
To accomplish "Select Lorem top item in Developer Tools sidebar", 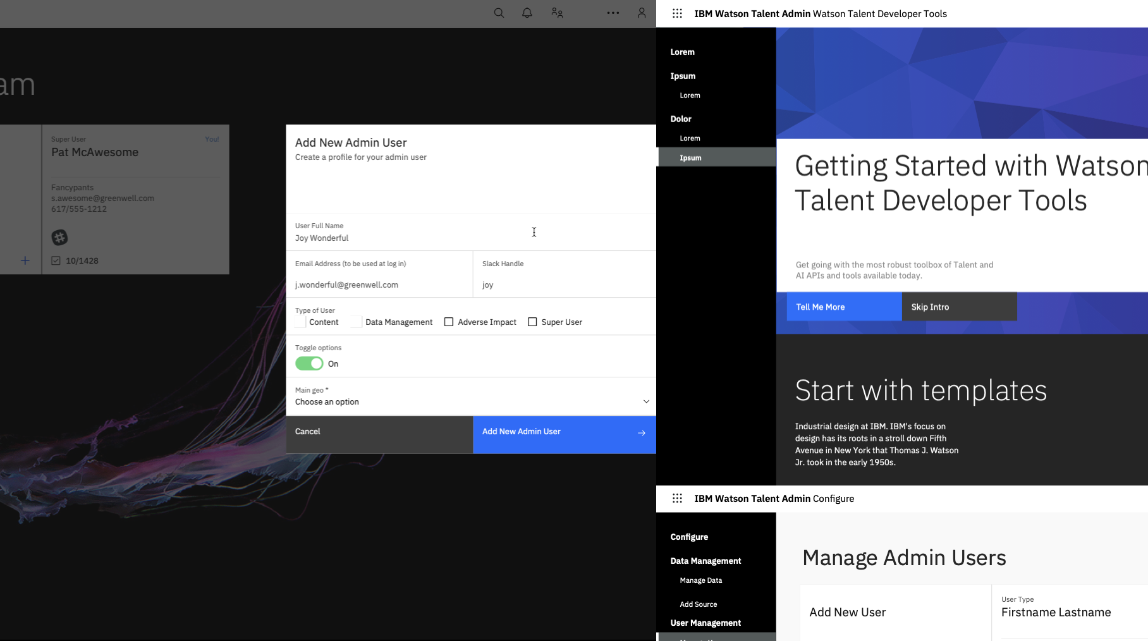I will click(682, 52).
